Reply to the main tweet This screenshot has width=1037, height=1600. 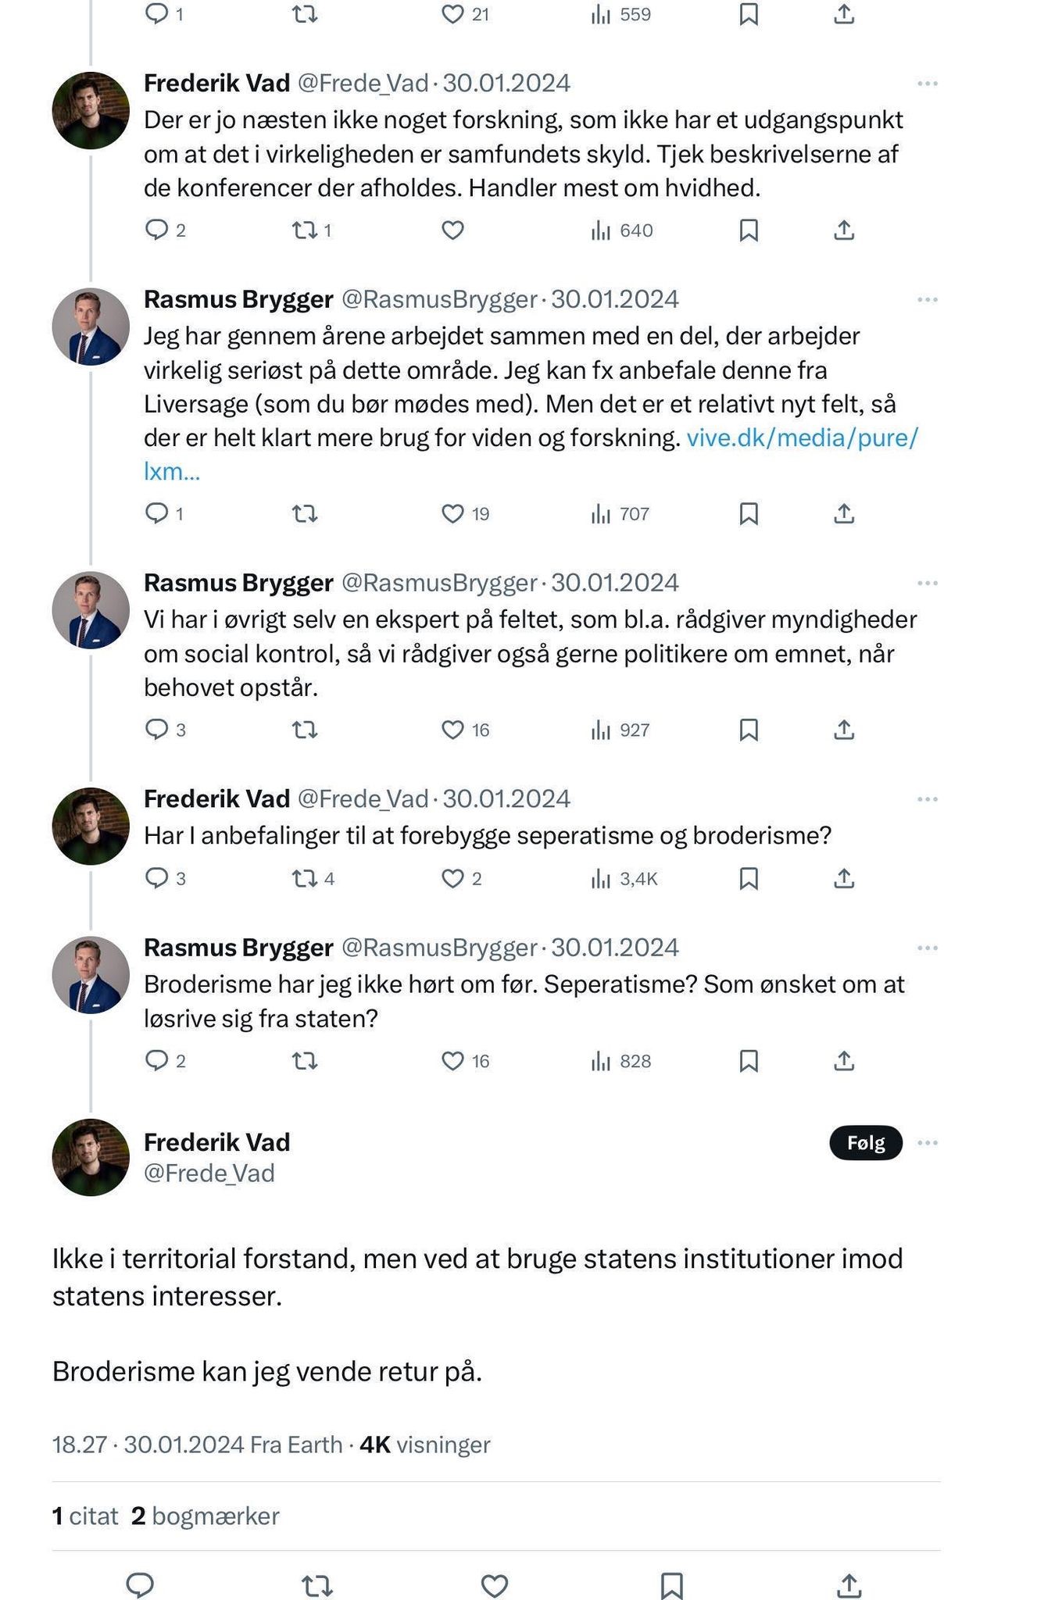[140, 1585]
